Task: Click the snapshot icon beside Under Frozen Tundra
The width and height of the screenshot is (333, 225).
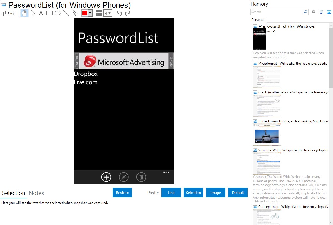Action: [255, 121]
